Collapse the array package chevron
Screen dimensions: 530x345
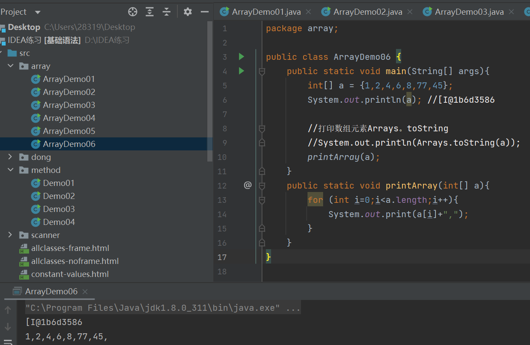click(10, 66)
